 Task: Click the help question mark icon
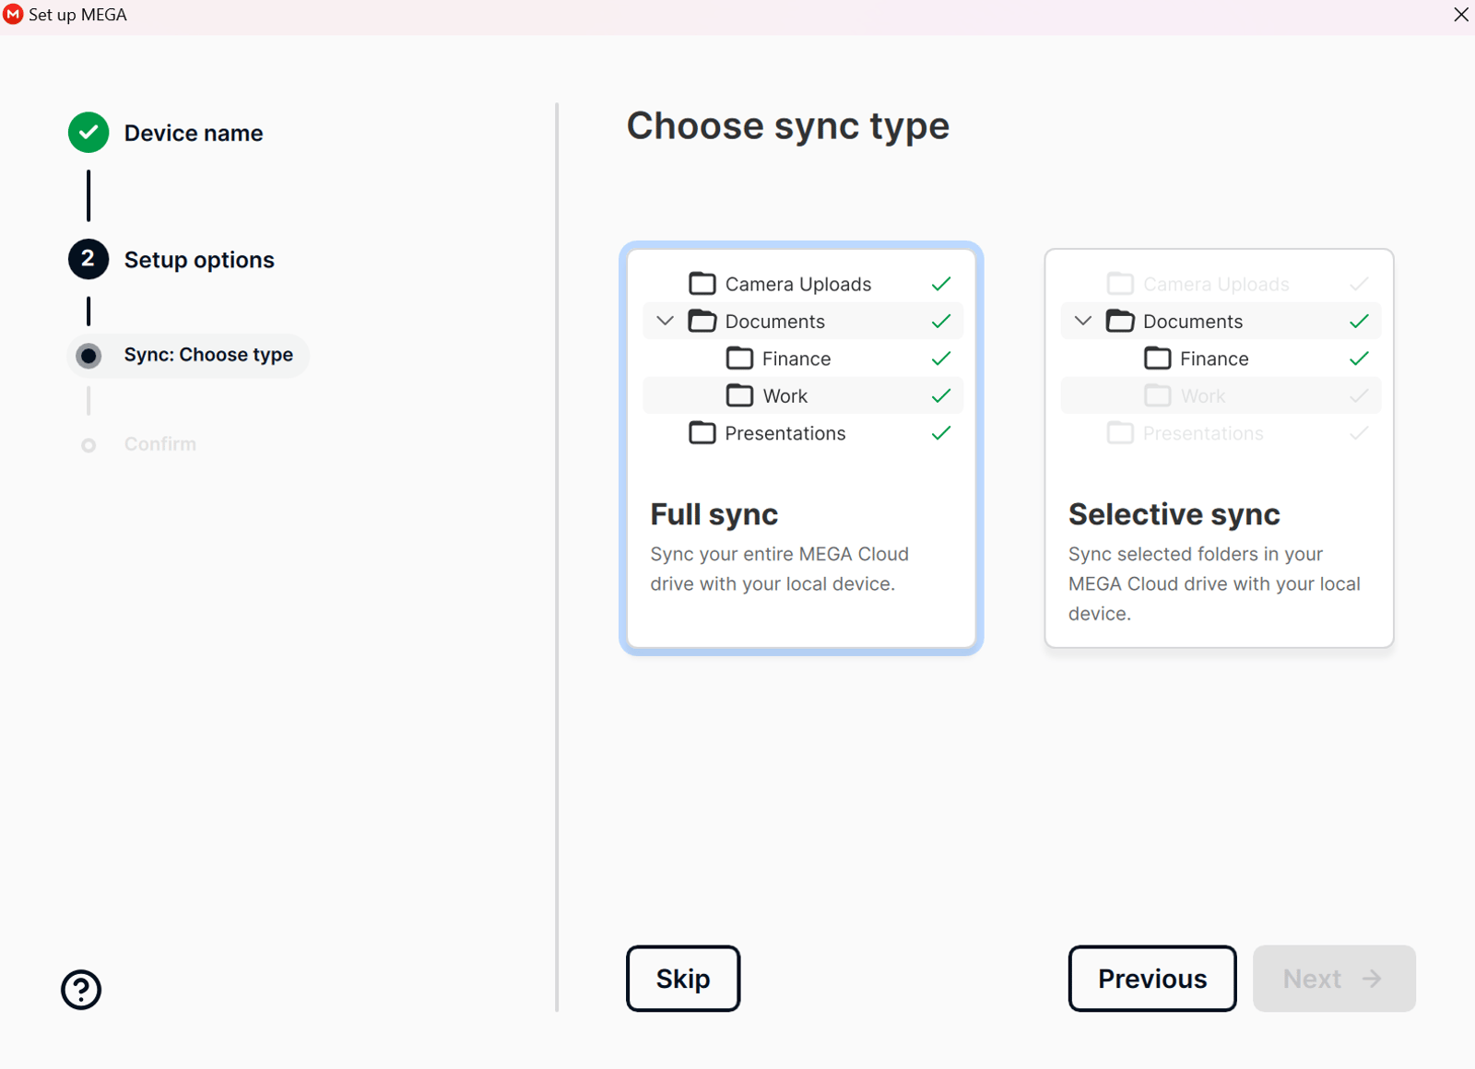81,990
